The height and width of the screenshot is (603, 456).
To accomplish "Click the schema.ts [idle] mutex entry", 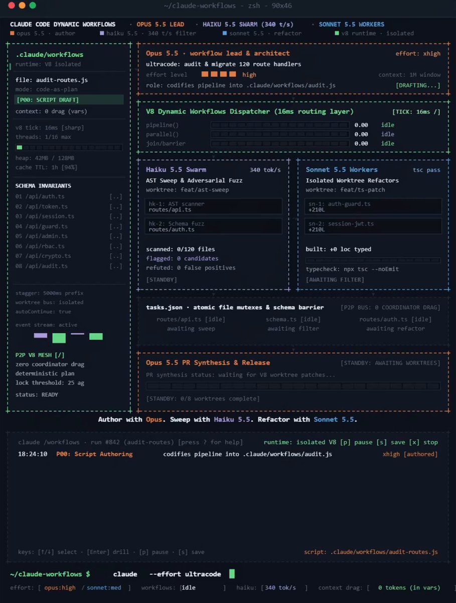I will [x=293, y=319].
